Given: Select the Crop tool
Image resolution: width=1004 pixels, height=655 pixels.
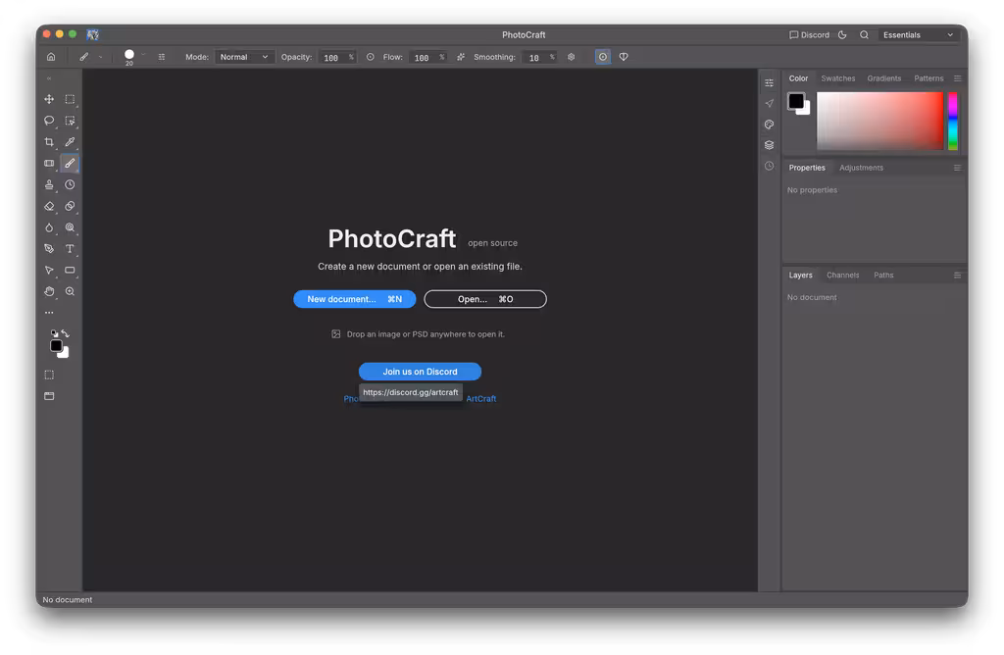Looking at the screenshot, I should point(49,142).
